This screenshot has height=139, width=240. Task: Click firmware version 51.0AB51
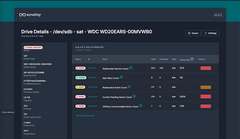coord(28,89)
